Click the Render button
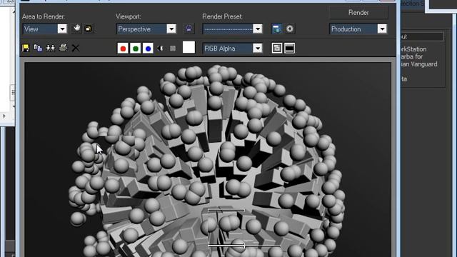 [x=358, y=13]
